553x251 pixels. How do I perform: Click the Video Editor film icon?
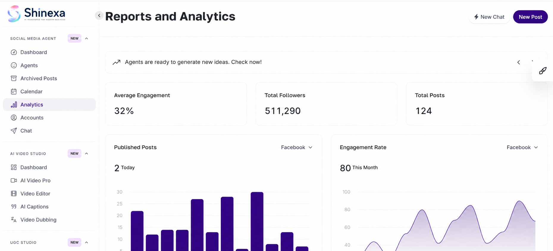pos(14,193)
